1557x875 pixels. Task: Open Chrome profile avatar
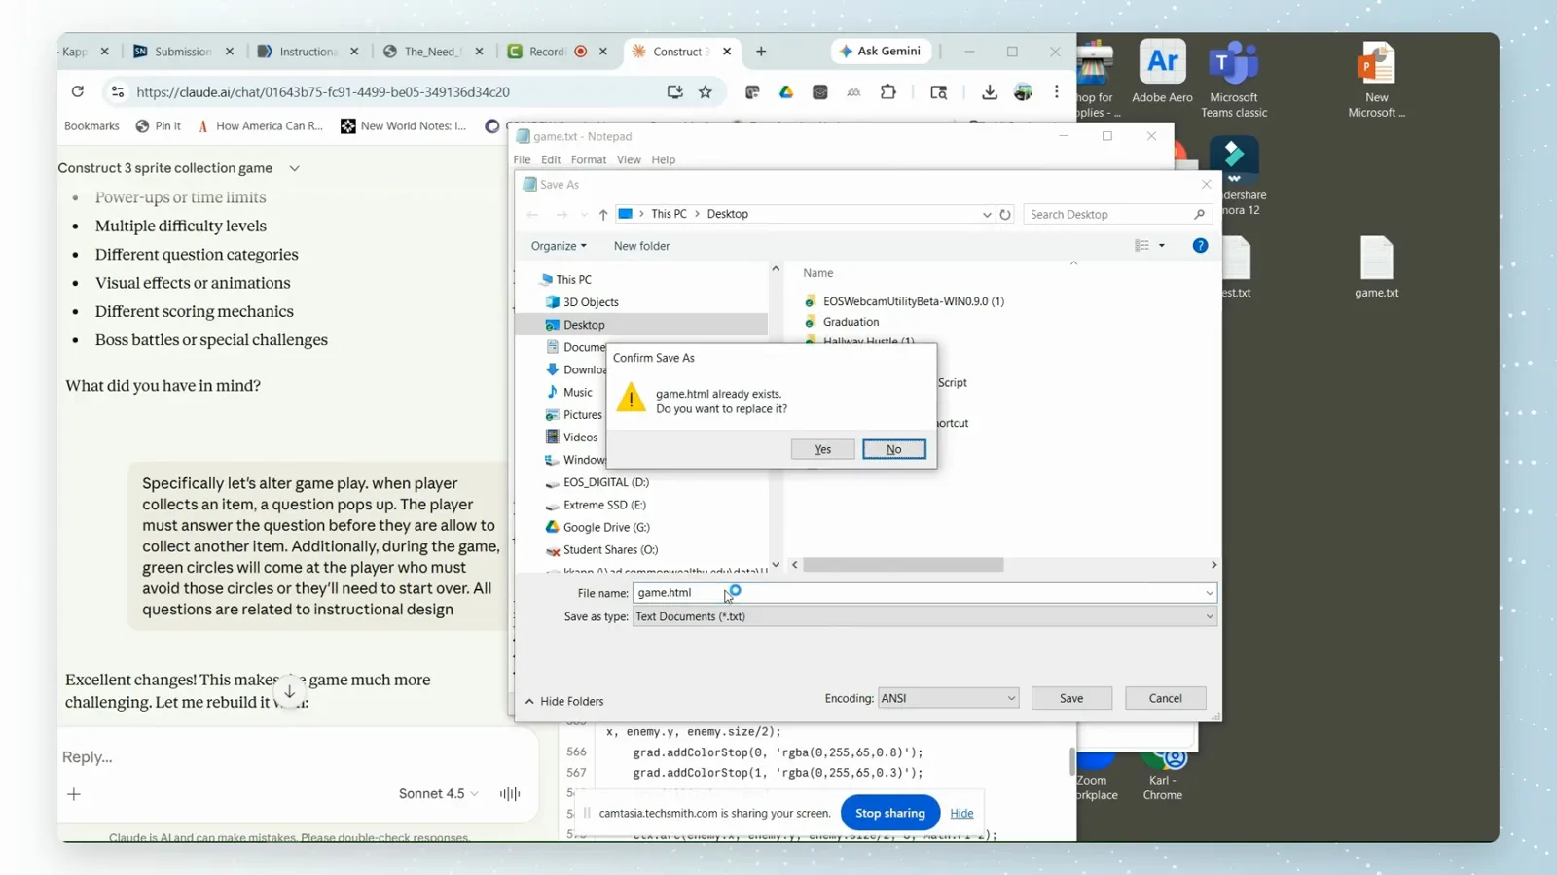pos(1023,91)
